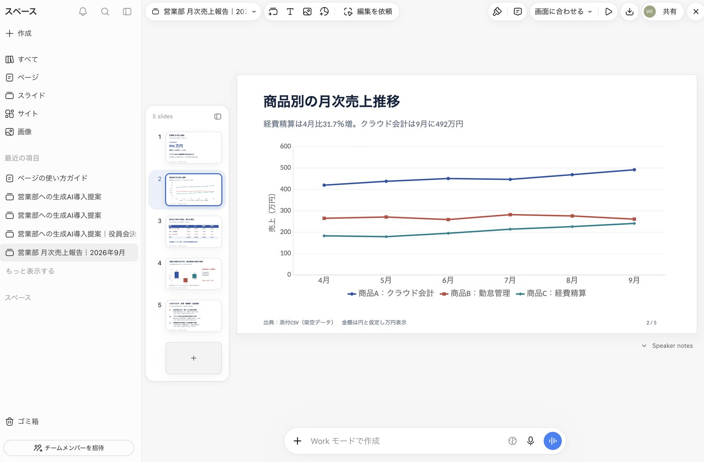The height and width of the screenshot is (462, 704).
Task: Click もっと表示する link
Action: pyautogui.click(x=30, y=271)
